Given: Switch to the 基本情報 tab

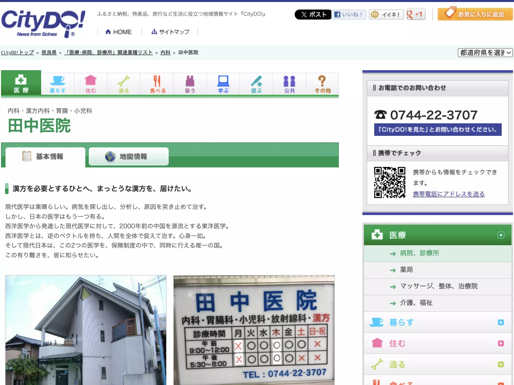Looking at the screenshot, I should coord(45,157).
